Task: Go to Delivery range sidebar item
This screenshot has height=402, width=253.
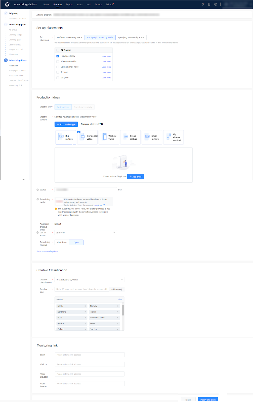Action: pos(15,35)
